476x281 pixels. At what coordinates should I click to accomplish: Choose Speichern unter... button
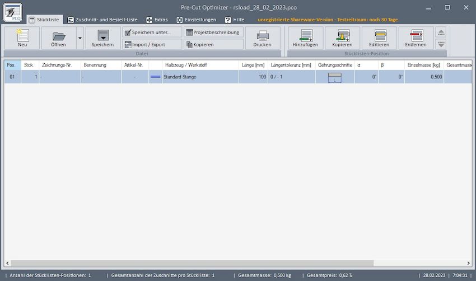(152, 32)
